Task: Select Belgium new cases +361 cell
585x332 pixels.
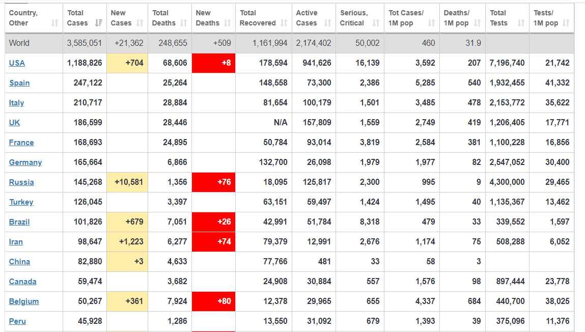Action: (x=127, y=301)
